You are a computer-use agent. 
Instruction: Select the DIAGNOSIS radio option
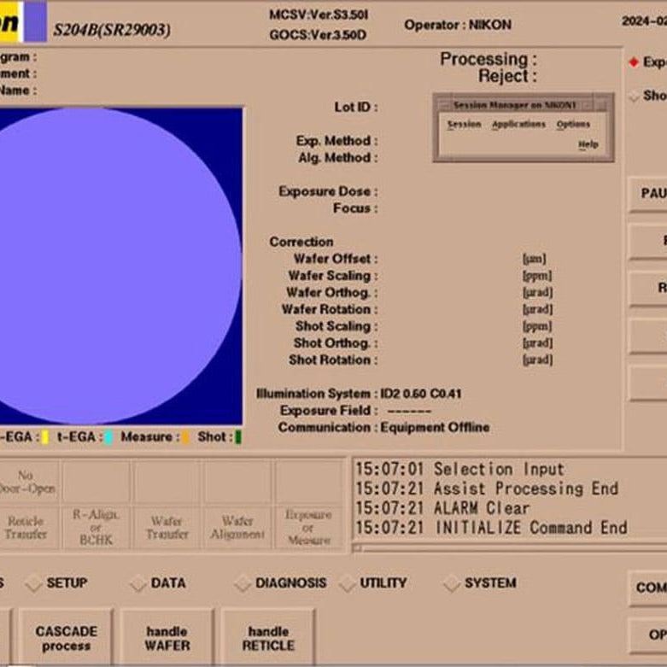pyautogui.click(x=243, y=584)
